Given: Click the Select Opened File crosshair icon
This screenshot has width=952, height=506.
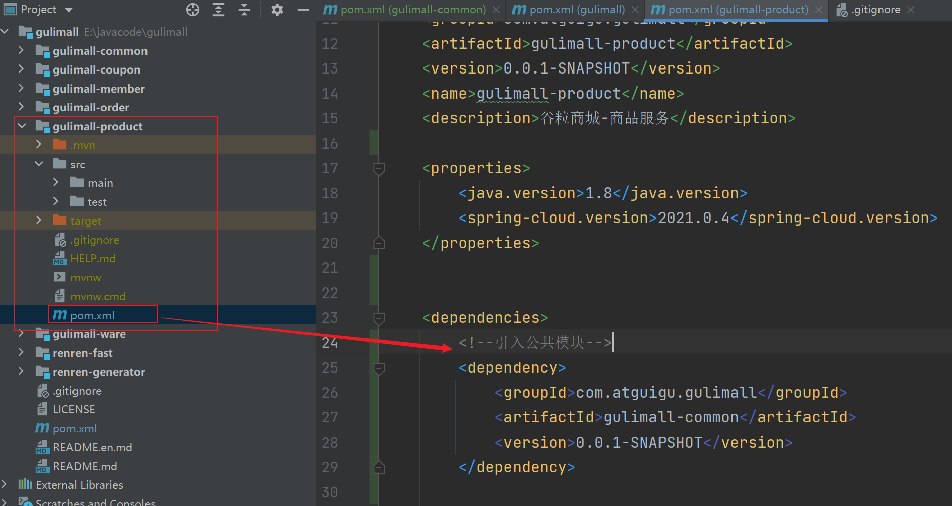Looking at the screenshot, I should [x=193, y=10].
